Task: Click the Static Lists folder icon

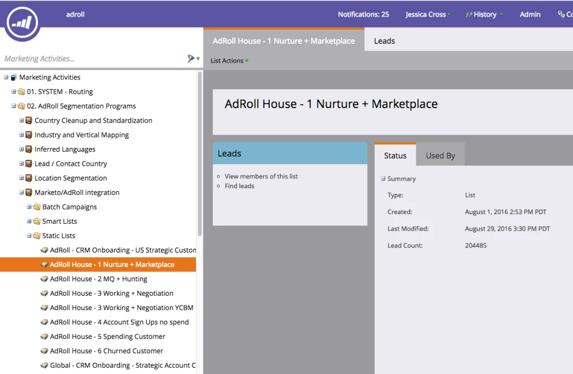Action: pyautogui.click(x=36, y=236)
